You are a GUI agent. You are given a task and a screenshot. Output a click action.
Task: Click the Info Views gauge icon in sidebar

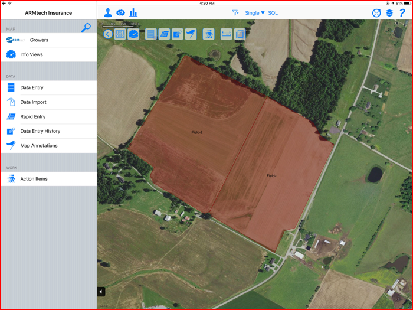(11, 54)
